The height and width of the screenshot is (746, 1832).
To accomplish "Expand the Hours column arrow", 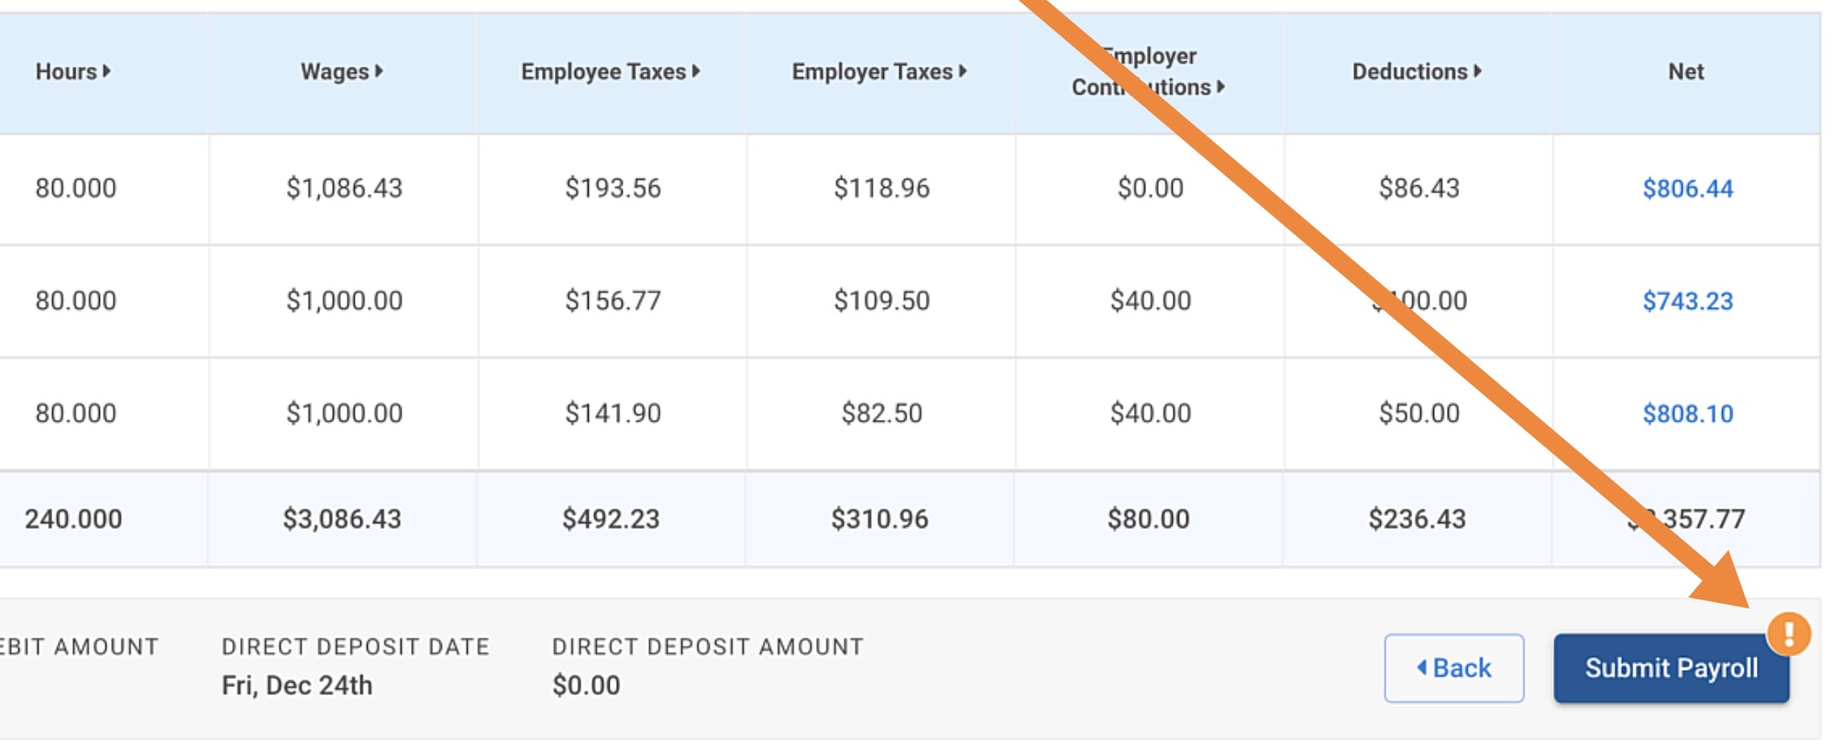I will point(107,71).
